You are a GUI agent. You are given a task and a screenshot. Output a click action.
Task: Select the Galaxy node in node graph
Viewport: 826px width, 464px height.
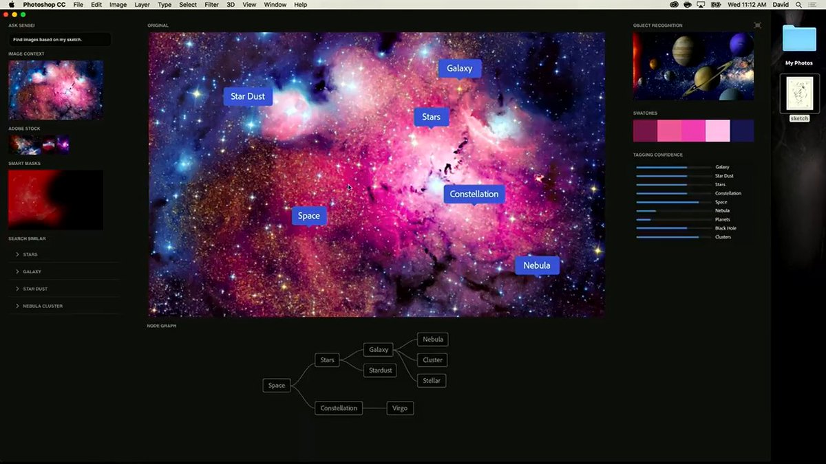[379, 350]
